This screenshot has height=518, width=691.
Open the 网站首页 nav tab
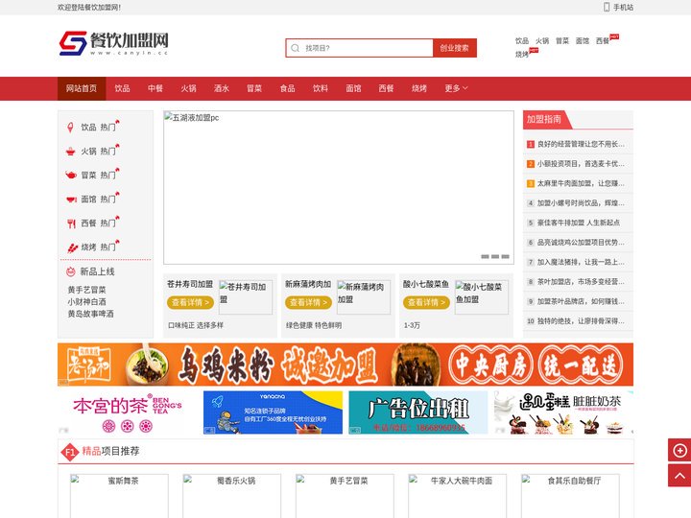coord(82,88)
